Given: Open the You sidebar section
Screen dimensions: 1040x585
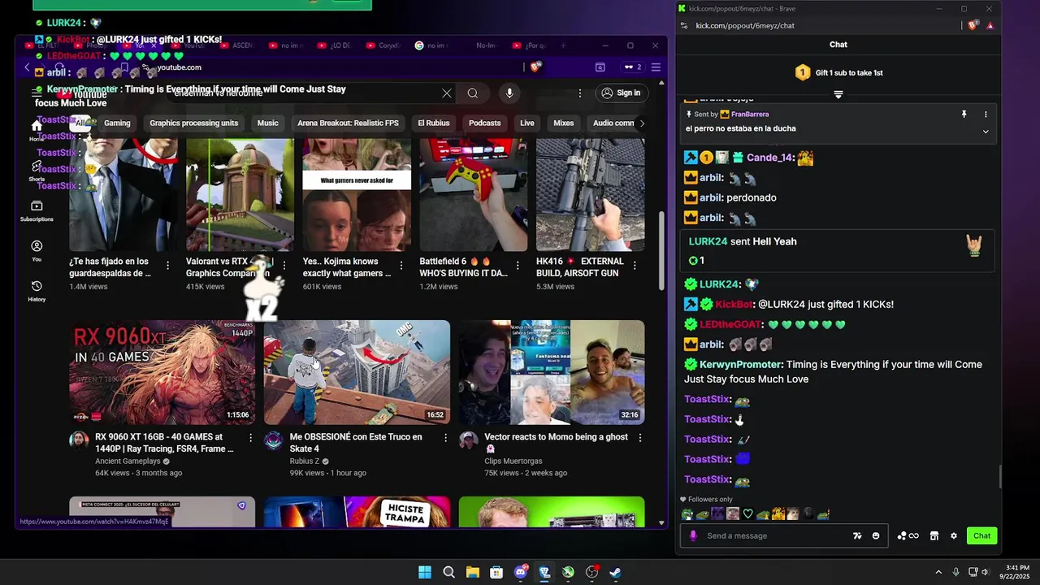Looking at the screenshot, I should pos(37,251).
